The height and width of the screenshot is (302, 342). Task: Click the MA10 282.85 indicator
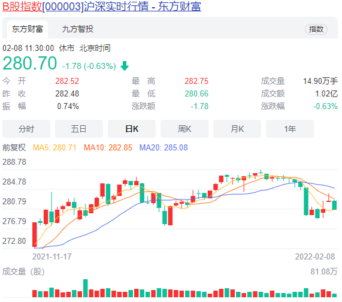click(x=108, y=147)
